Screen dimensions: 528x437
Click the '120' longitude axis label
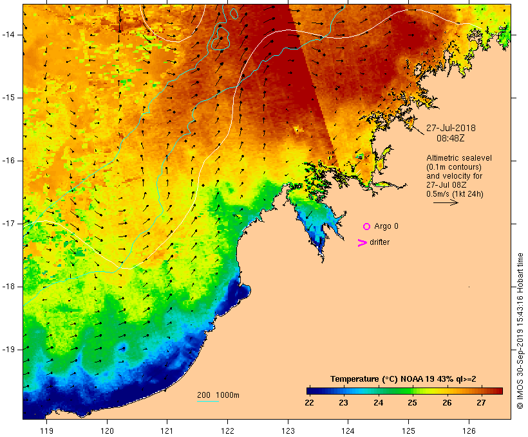pyautogui.click(x=107, y=431)
